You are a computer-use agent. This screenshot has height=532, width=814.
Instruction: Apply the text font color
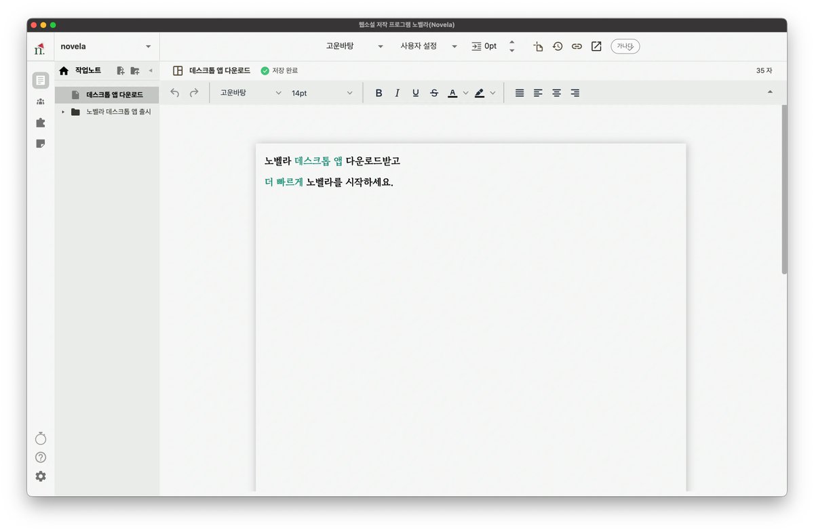point(452,93)
